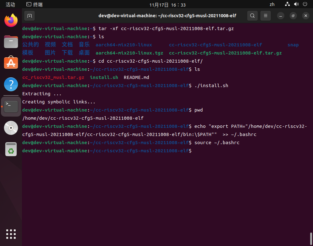Open volume control from speaker icon
The image size is (313, 246).
(x=296, y=4)
